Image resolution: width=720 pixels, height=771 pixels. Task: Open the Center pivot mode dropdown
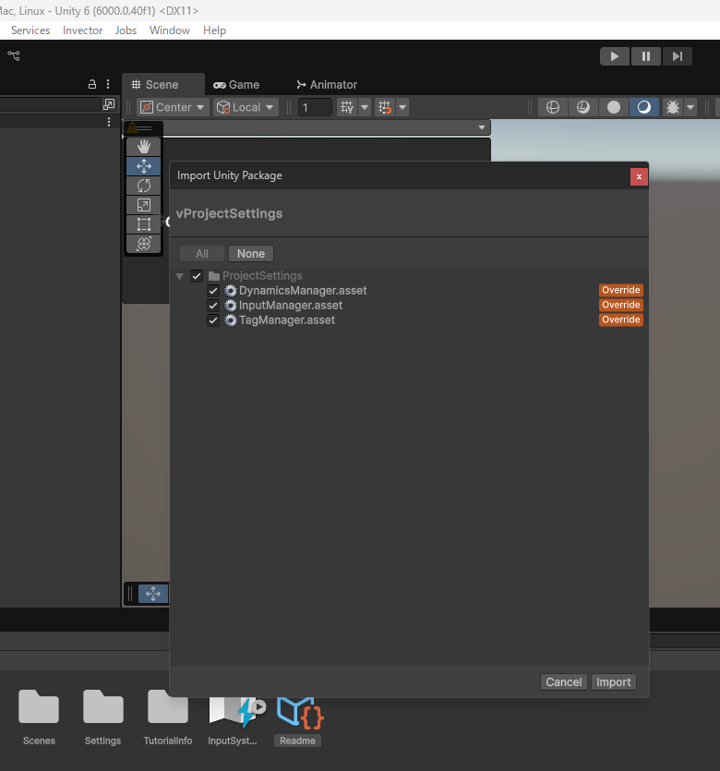pyautogui.click(x=173, y=107)
